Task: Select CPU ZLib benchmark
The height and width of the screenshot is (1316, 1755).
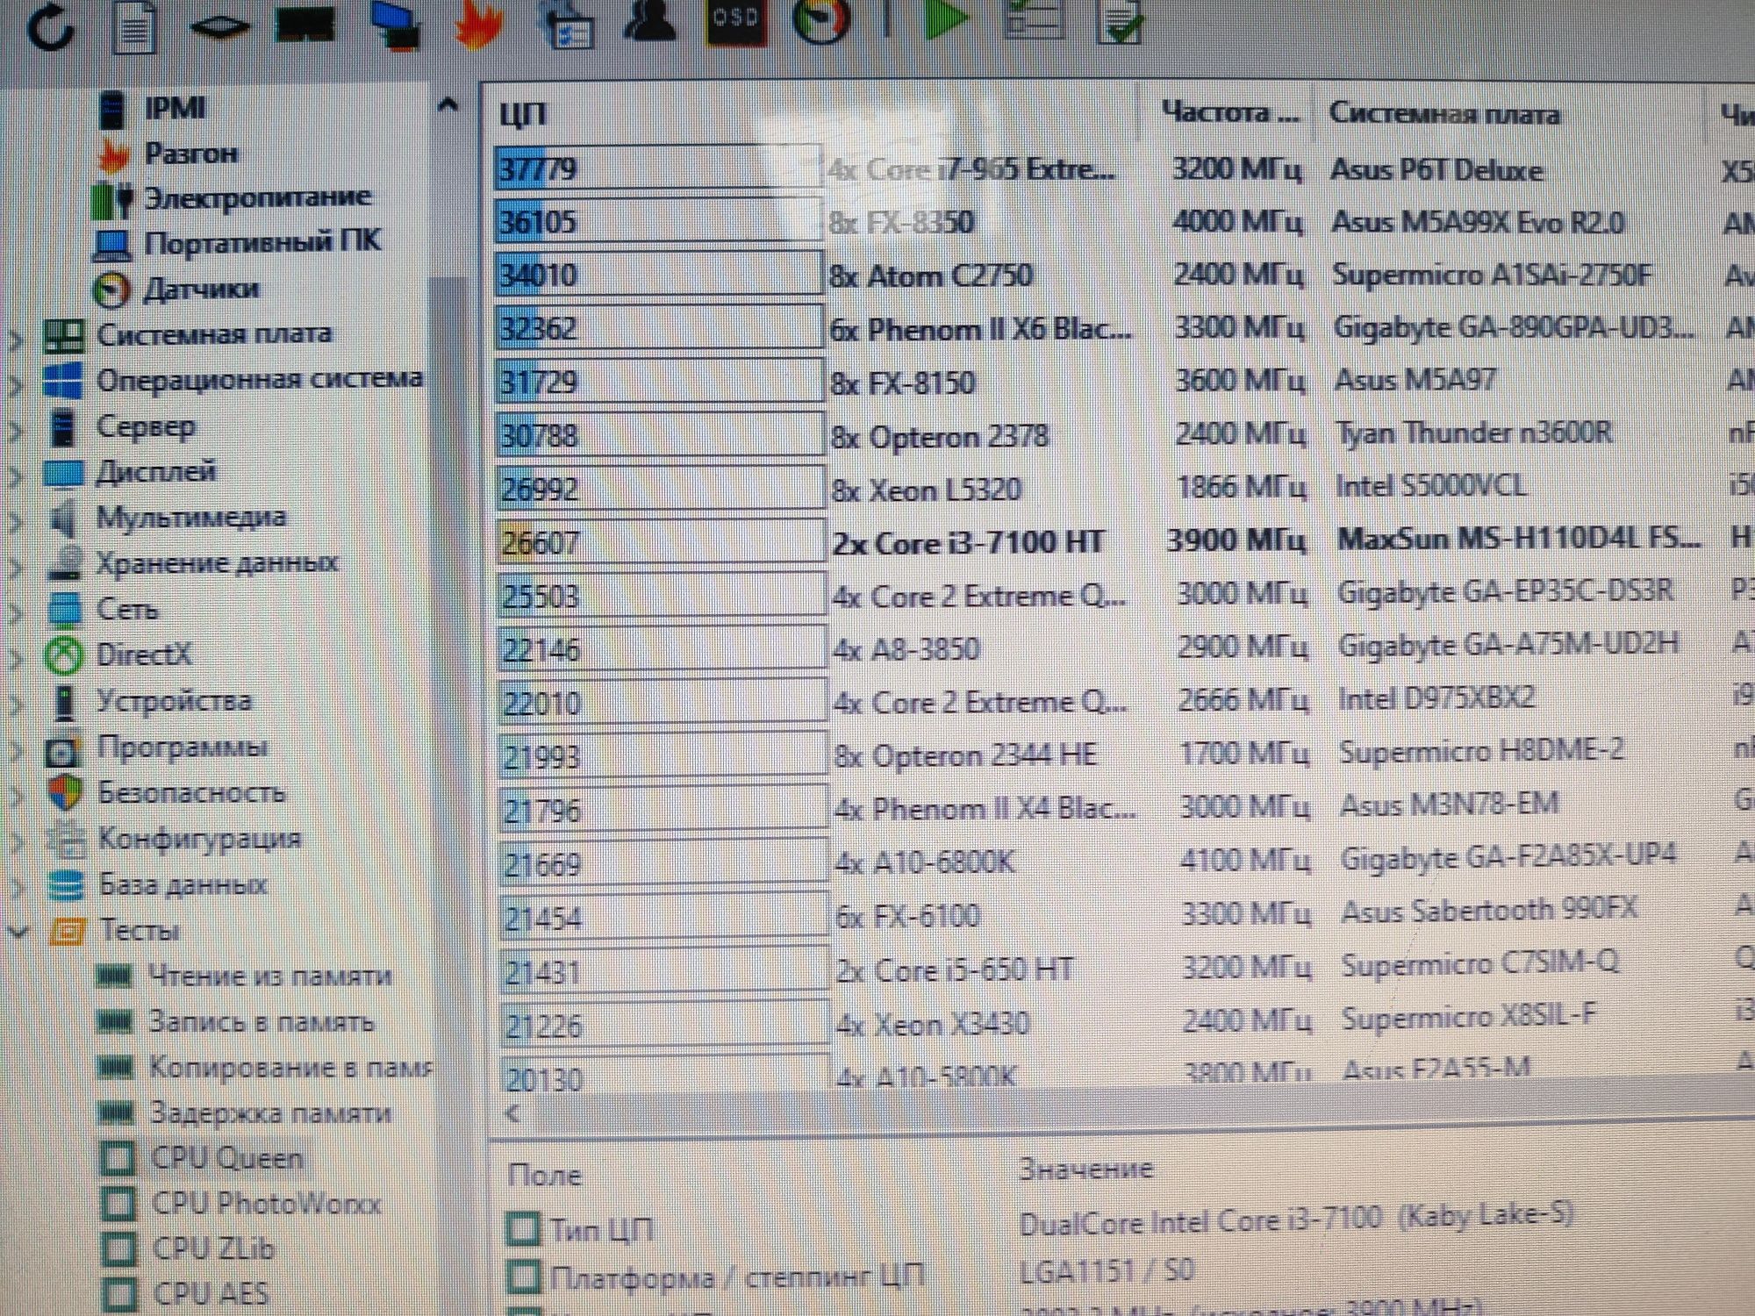Action: (x=213, y=1248)
